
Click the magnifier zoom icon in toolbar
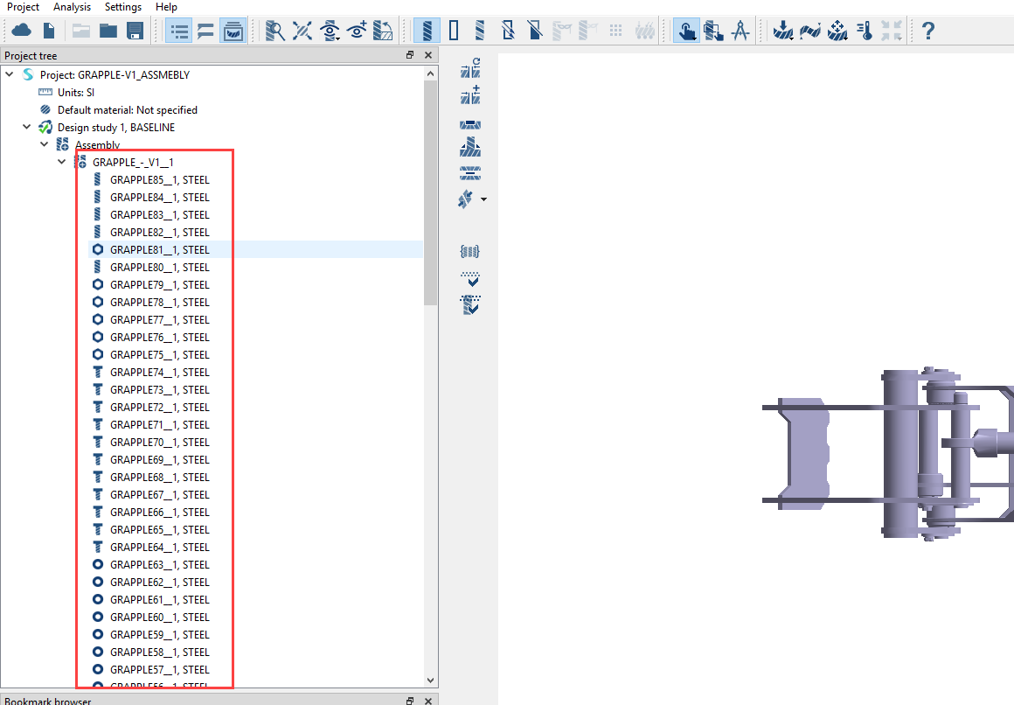point(275,31)
